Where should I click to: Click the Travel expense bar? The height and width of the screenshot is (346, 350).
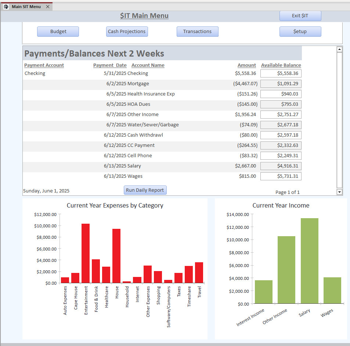click(199, 273)
